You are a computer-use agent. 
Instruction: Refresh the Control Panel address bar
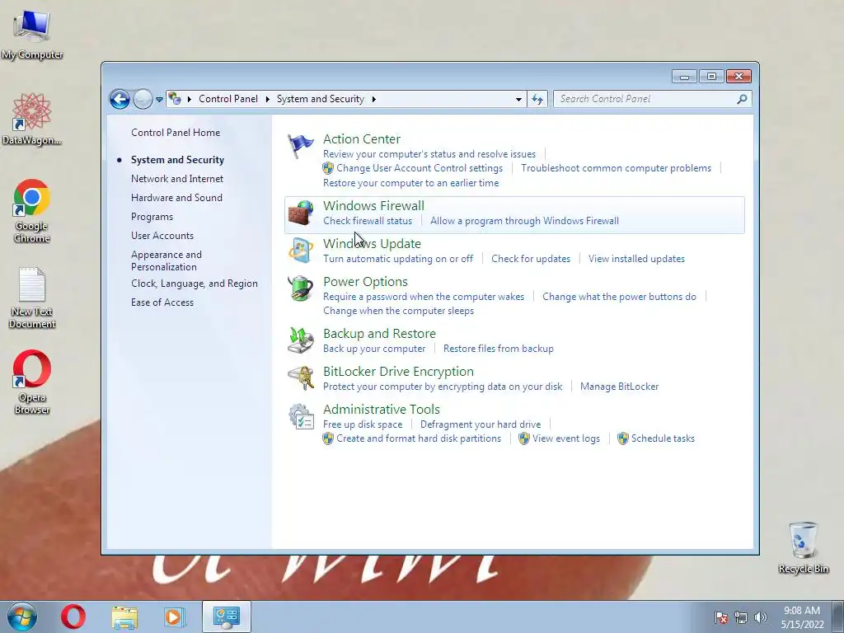click(537, 99)
